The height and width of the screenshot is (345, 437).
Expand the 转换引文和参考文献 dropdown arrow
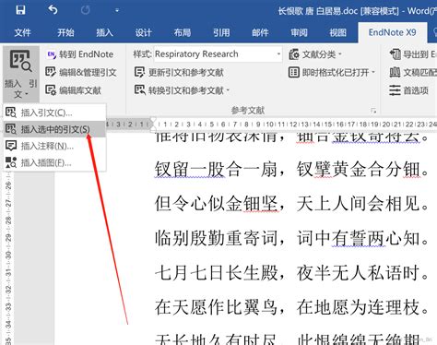pos(228,90)
